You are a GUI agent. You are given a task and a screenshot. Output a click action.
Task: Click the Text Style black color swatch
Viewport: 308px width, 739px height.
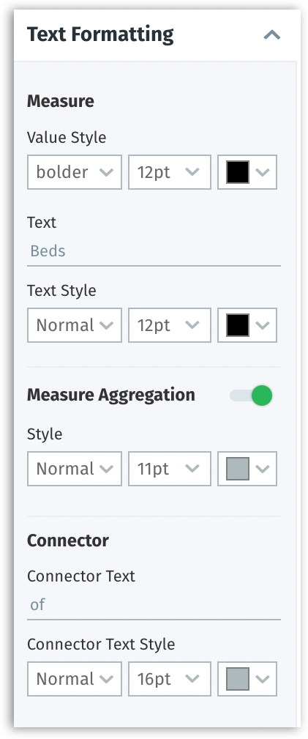tap(237, 325)
